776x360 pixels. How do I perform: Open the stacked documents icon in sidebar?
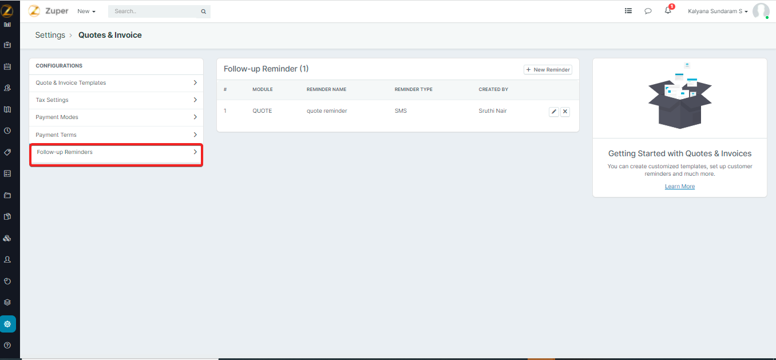click(x=7, y=216)
